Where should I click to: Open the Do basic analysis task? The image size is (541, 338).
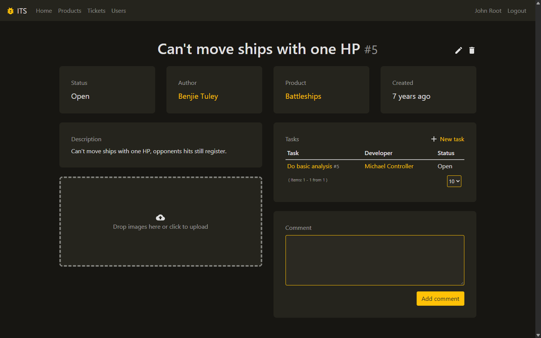click(310, 166)
